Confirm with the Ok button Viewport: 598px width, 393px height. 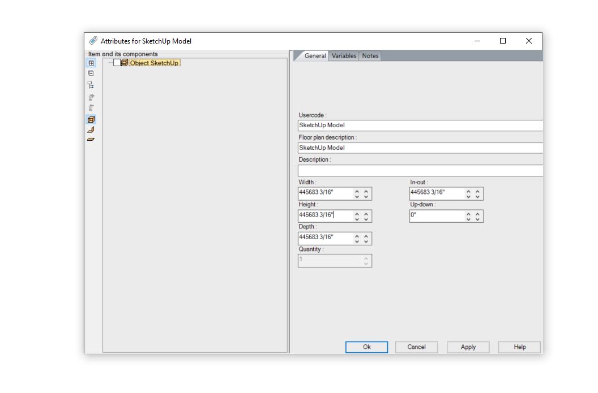point(366,347)
